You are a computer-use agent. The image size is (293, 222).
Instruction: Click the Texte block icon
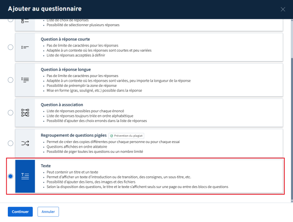[x=25, y=176]
